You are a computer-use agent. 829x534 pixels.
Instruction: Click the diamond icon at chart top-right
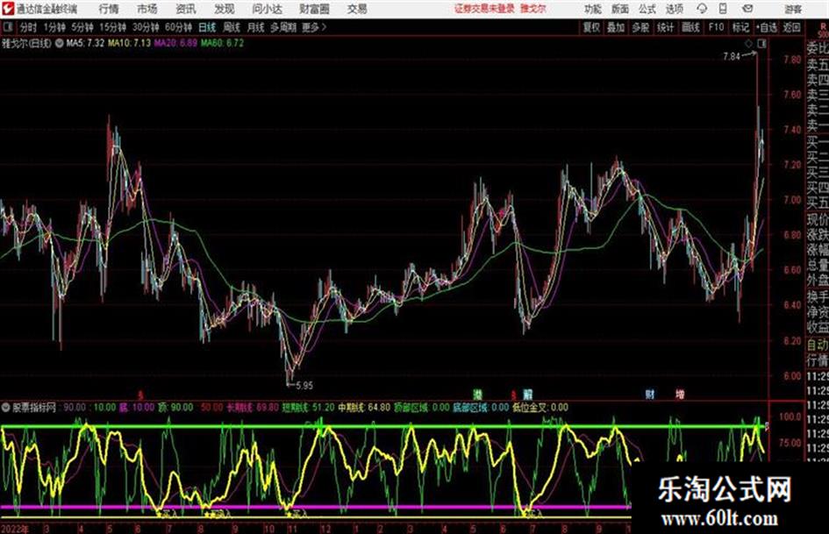tap(748, 44)
